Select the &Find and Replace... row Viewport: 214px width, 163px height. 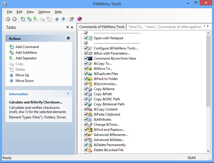point(109,130)
